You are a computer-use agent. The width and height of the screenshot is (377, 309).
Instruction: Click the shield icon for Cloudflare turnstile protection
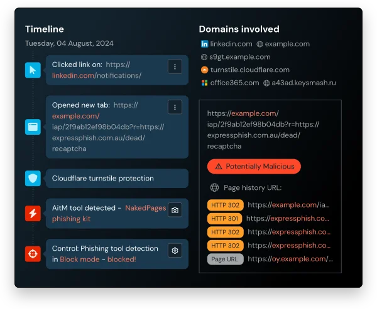33,178
